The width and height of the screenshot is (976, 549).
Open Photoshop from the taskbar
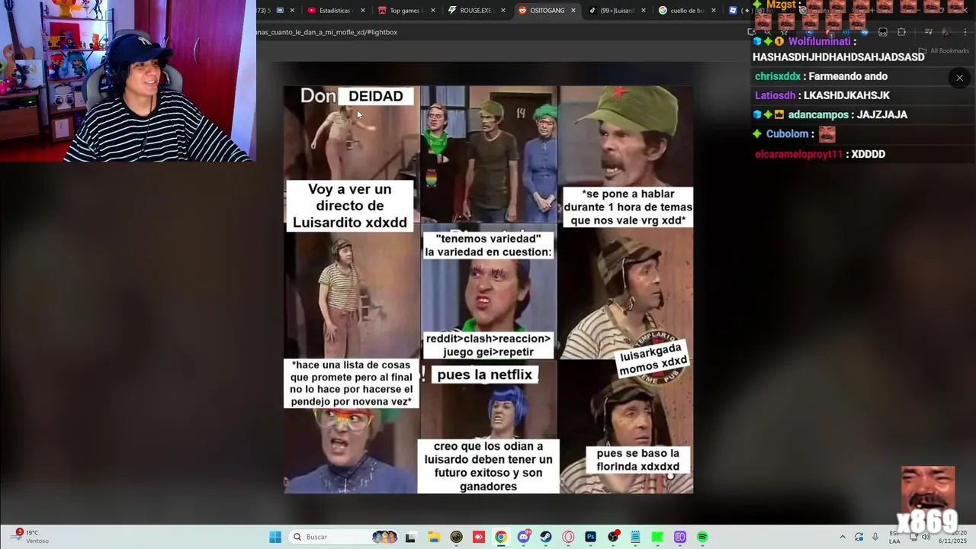[x=590, y=537]
